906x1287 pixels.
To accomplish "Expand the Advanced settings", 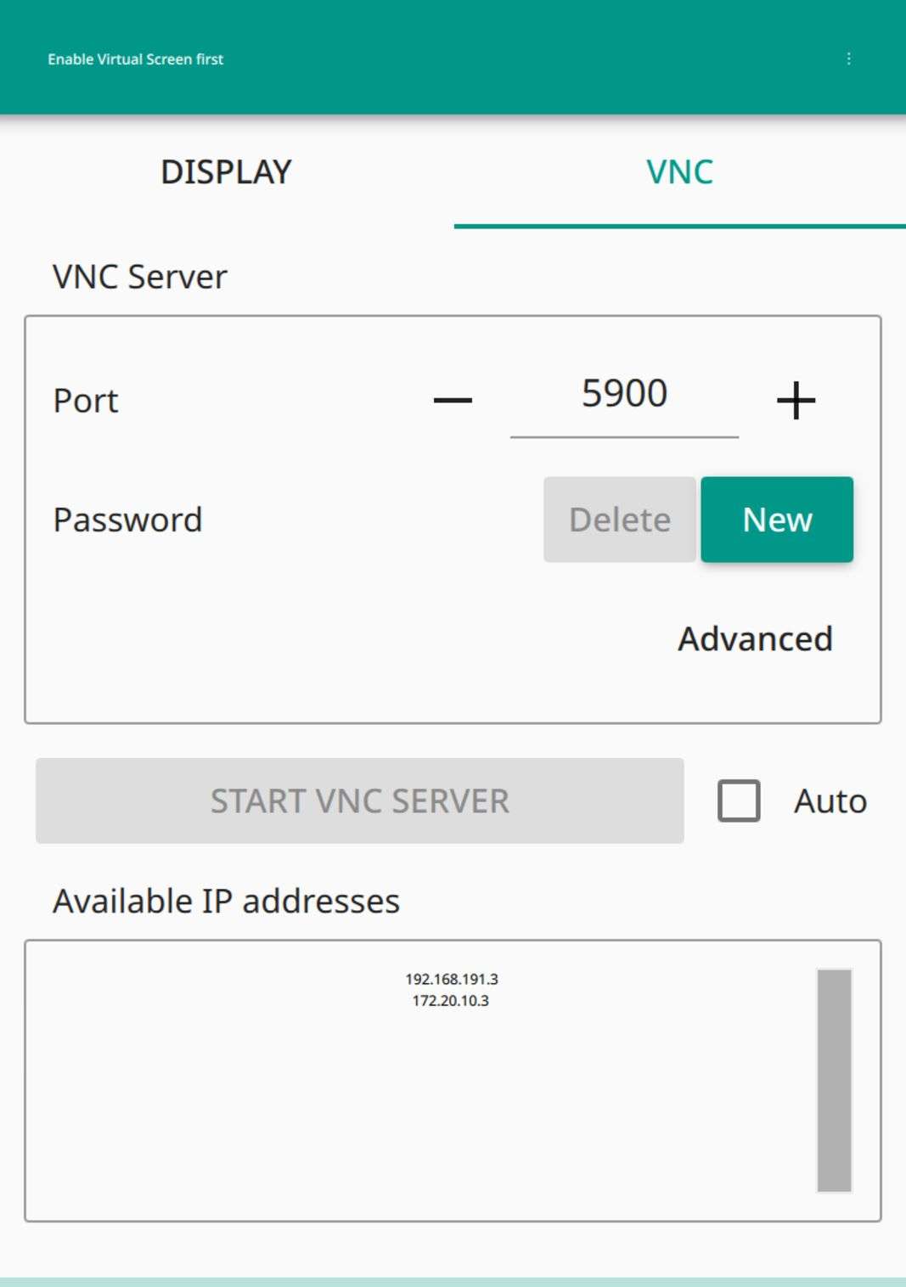I will (x=755, y=639).
